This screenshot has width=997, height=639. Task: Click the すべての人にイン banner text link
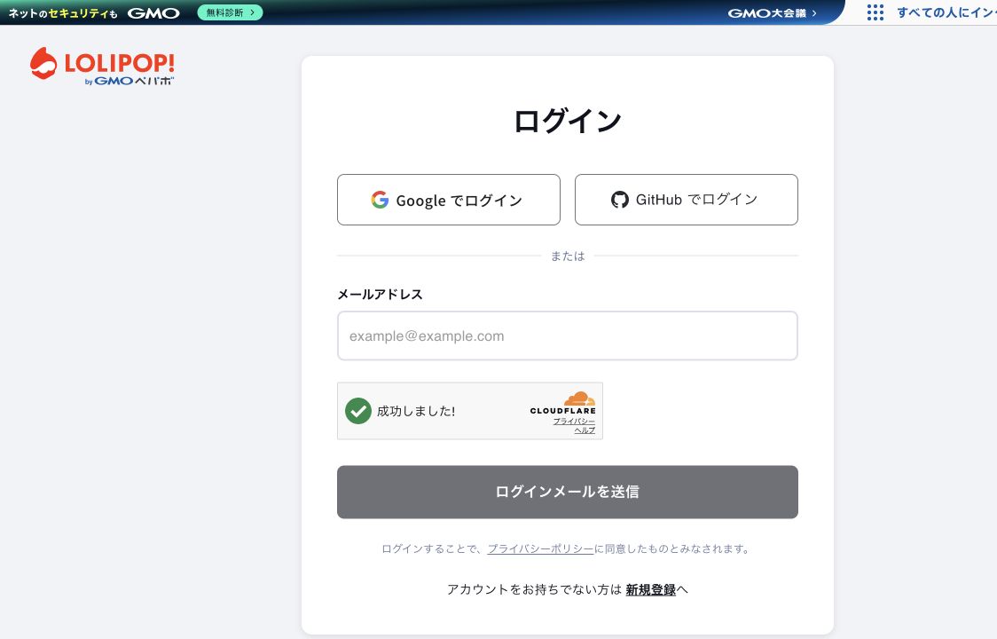(946, 12)
